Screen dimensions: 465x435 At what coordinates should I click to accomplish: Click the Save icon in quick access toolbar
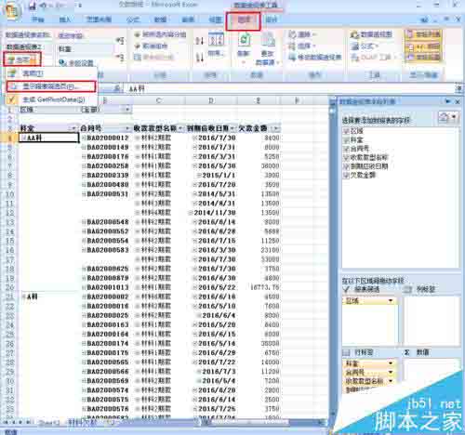pos(33,6)
